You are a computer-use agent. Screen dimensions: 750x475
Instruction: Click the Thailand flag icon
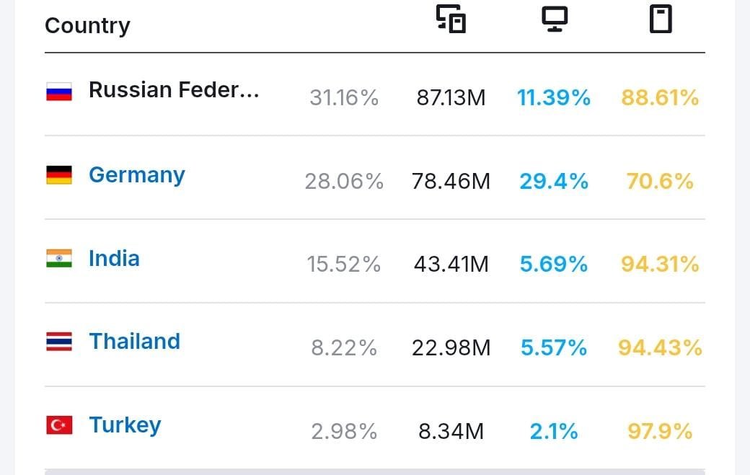pyautogui.click(x=59, y=342)
